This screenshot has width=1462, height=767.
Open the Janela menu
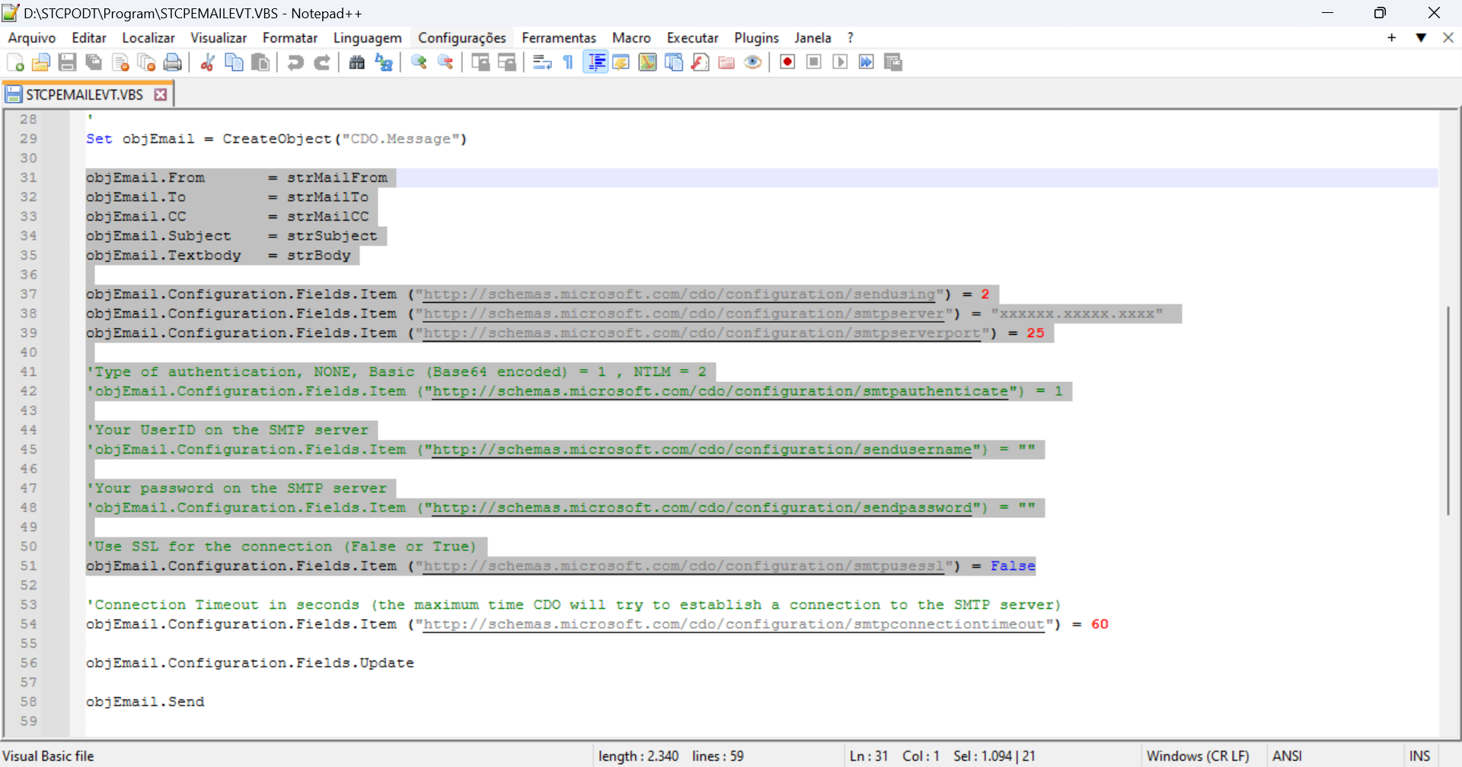click(x=812, y=38)
